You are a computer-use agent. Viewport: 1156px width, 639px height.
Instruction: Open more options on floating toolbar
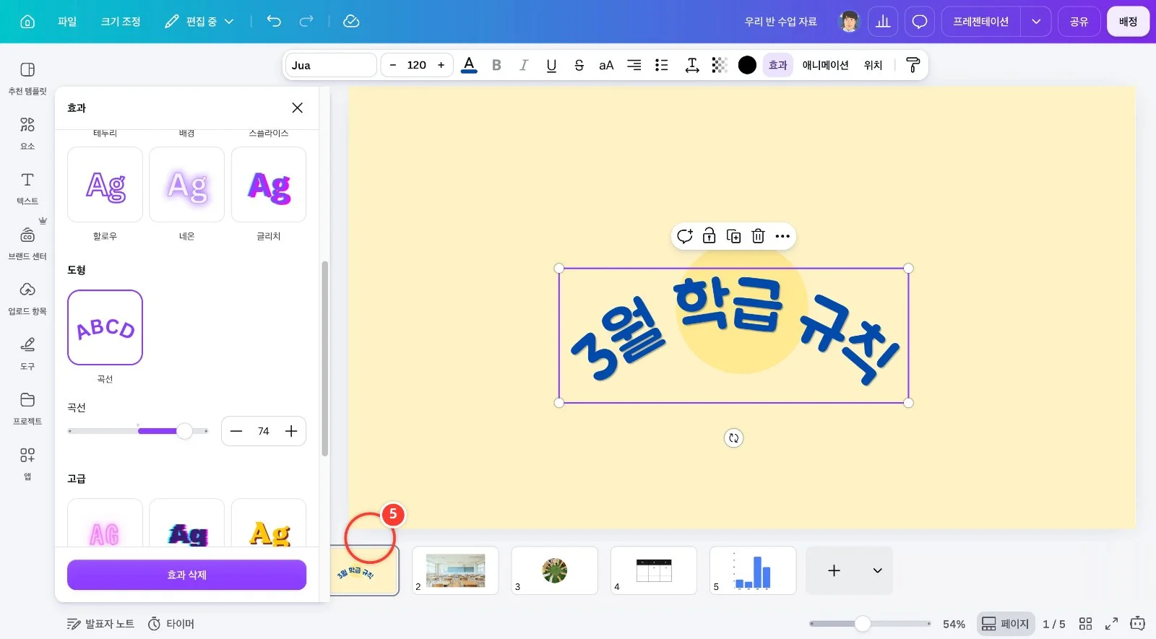pyautogui.click(x=782, y=236)
